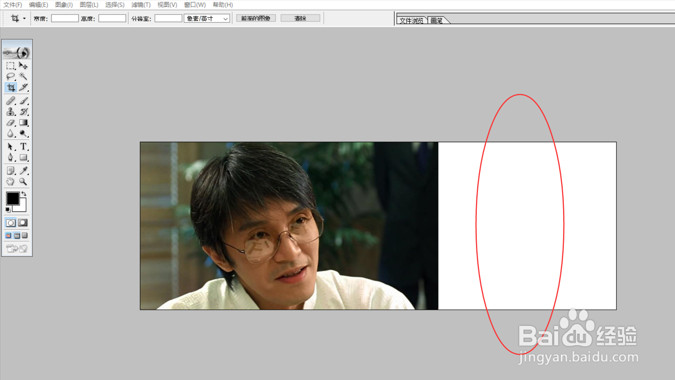Select the Rectangular Marquee tool
Screen dimensions: 675x380
[x=11, y=66]
